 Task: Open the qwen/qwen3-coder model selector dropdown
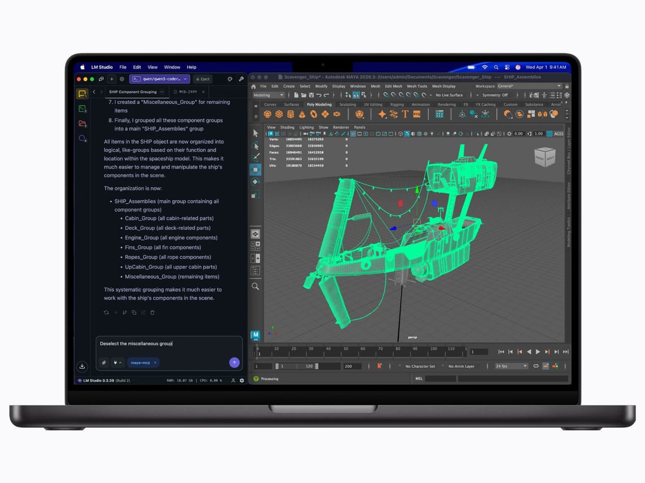coord(160,79)
